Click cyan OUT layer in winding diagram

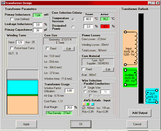tap(23, 87)
